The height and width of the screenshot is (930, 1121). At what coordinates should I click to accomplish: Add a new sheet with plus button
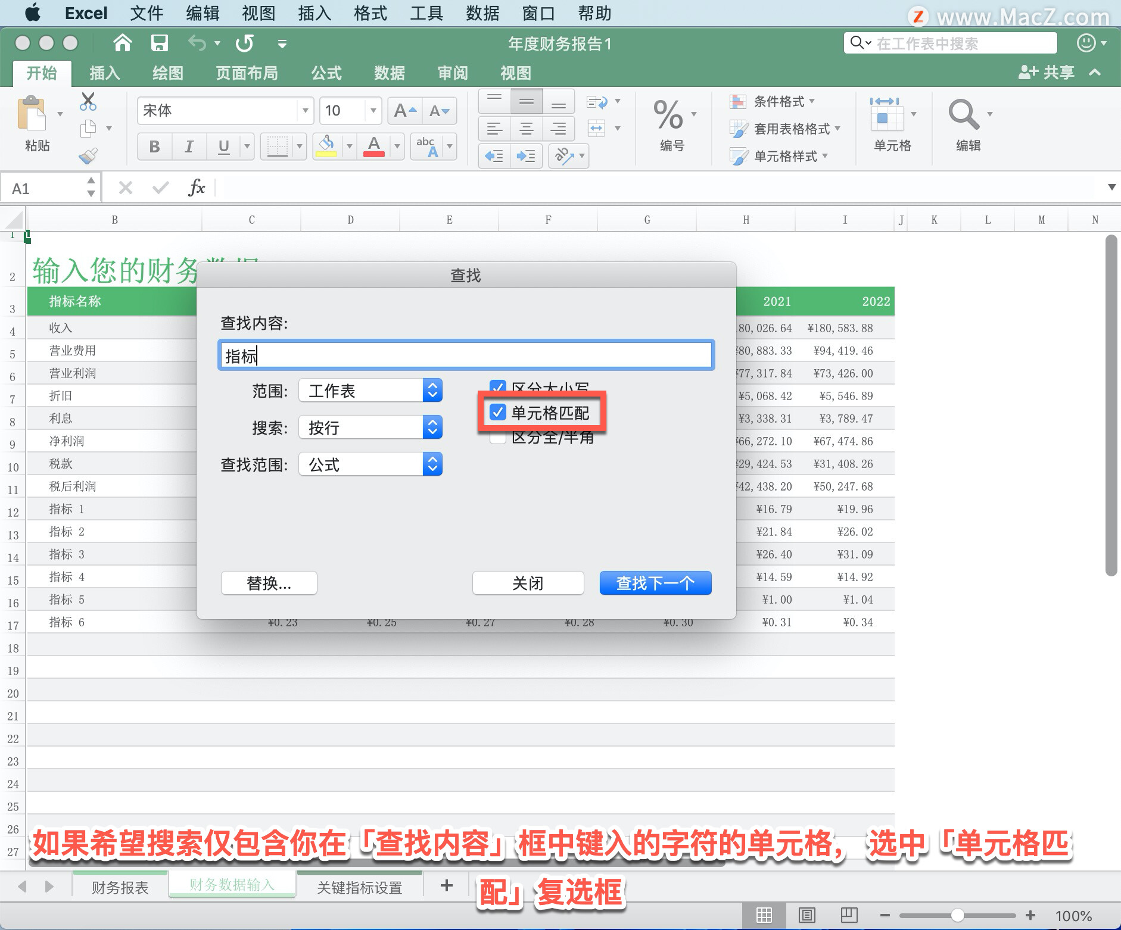447,886
